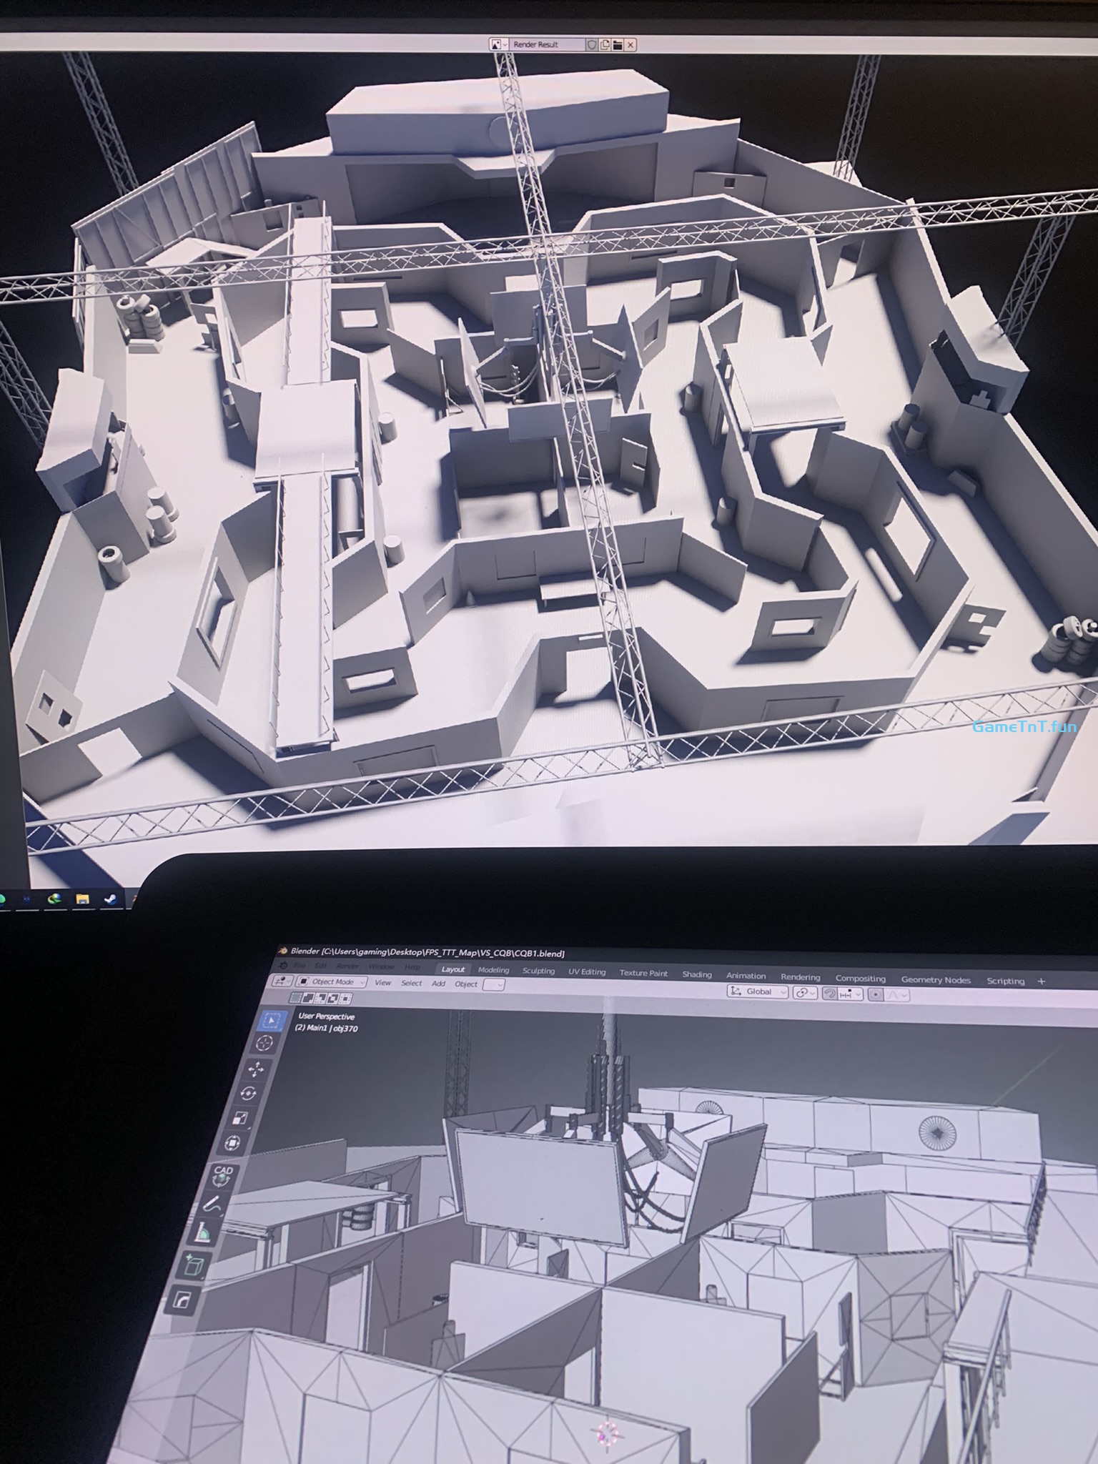Switch to the Geometry Nodes workspace tab

[x=936, y=979]
